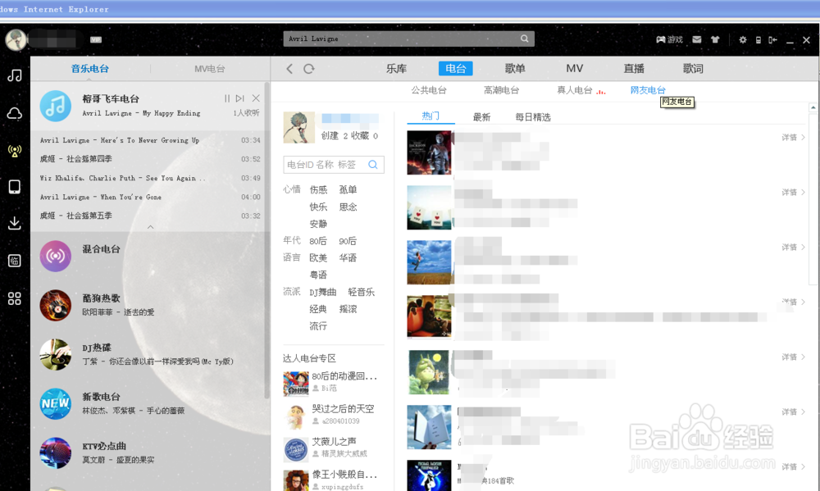Screen dimensions: 820x491
Task: Open 详情 for the first hot station
Action: click(x=793, y=138)
